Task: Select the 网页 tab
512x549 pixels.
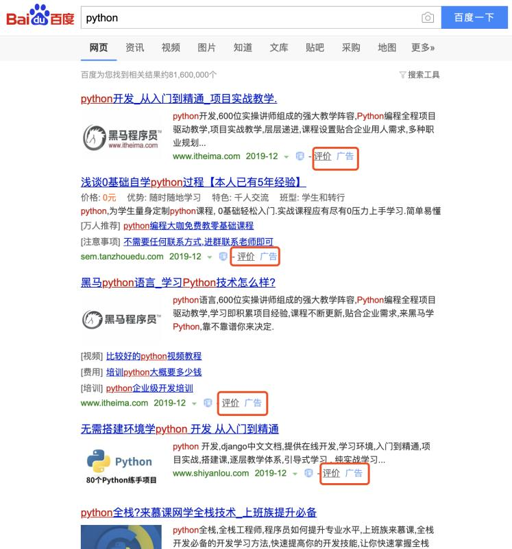Action: [x=99, y=47]
